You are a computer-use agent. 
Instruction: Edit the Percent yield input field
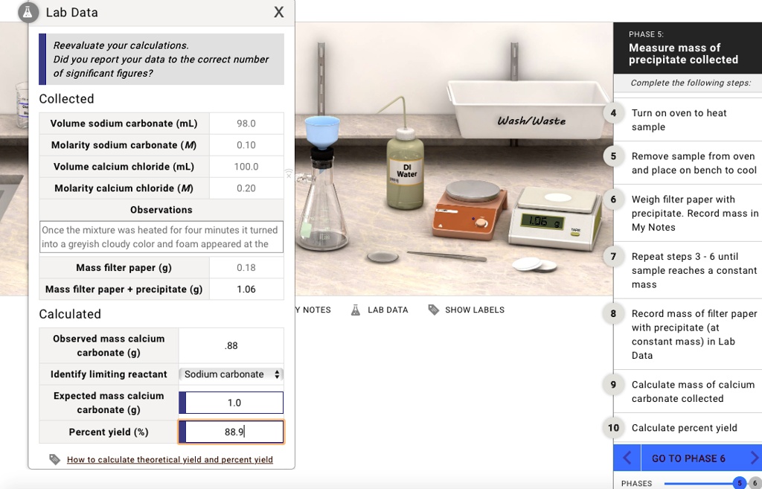coord(231,432)
